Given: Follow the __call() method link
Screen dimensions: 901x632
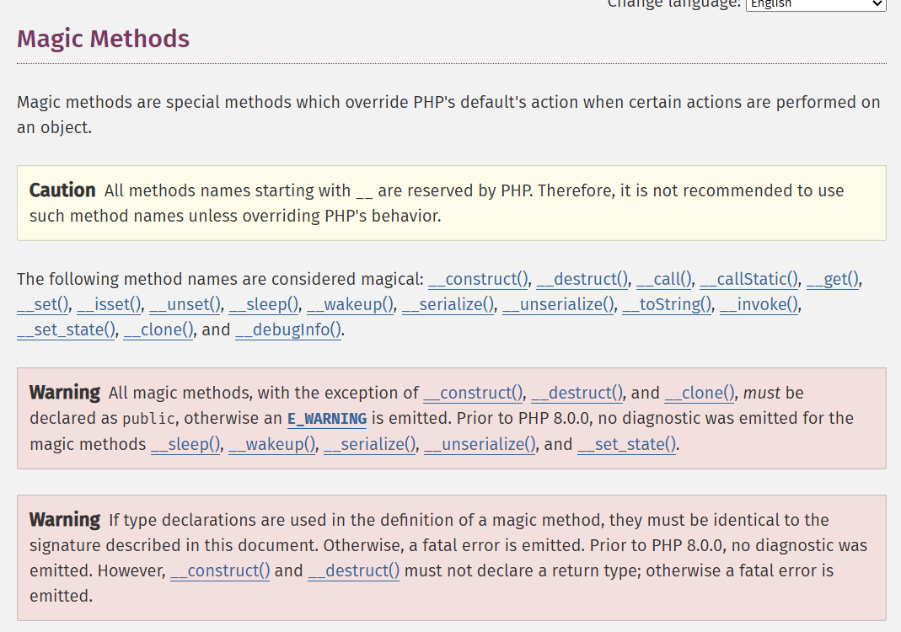Looking at the screenshot, I should pos(664,279).
